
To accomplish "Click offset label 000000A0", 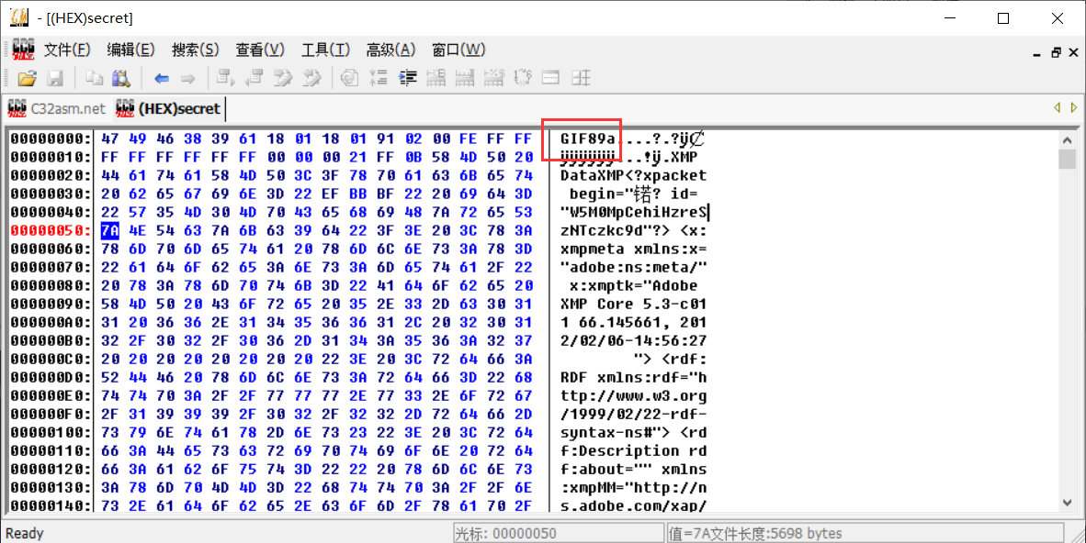I will (51, 322).
